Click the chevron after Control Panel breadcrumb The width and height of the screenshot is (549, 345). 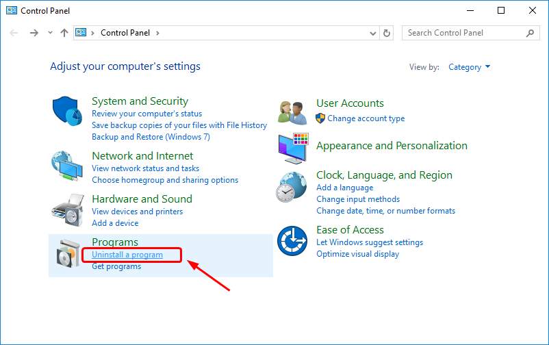tap(157, 33)
